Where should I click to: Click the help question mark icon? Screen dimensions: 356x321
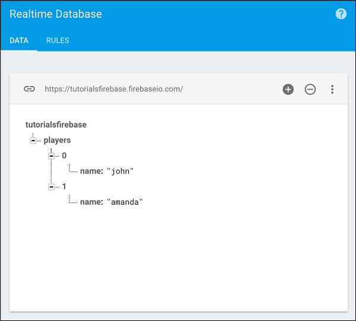(341, 14)
